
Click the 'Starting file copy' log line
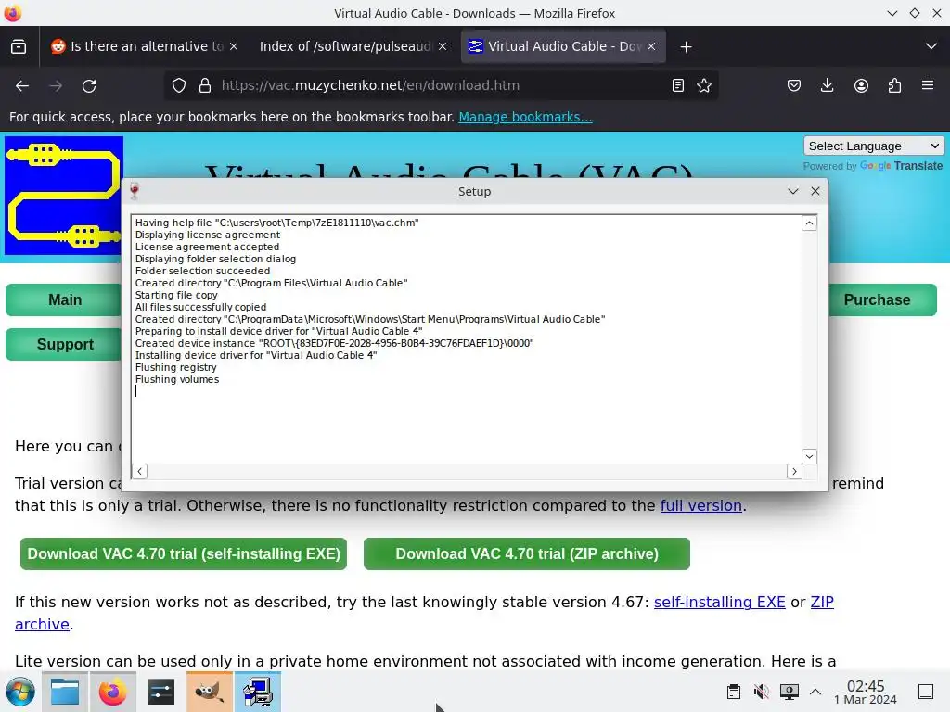[176, 295]
